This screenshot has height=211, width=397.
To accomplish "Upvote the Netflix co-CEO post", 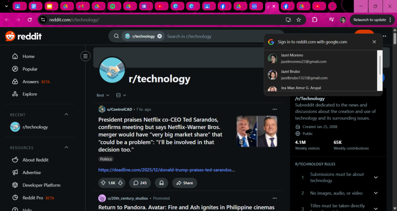I will tap(103, 183).
